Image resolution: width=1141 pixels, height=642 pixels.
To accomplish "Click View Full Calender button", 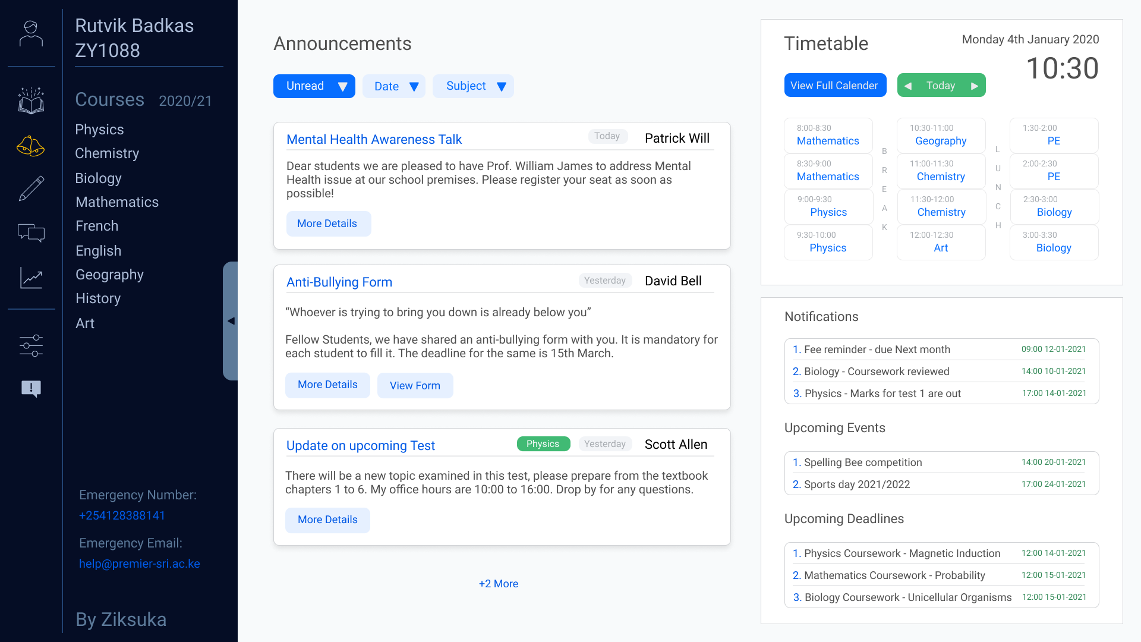I will (x=835, y=86).
